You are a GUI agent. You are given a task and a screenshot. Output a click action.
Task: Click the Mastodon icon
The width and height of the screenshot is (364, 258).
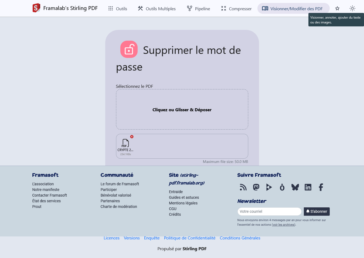click(x=256, y=187)
